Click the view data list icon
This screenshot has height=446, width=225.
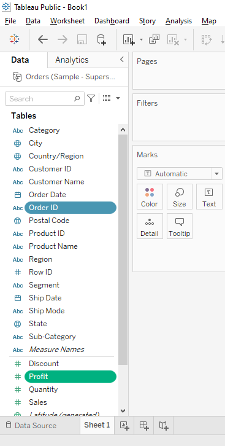click(107, 98)
